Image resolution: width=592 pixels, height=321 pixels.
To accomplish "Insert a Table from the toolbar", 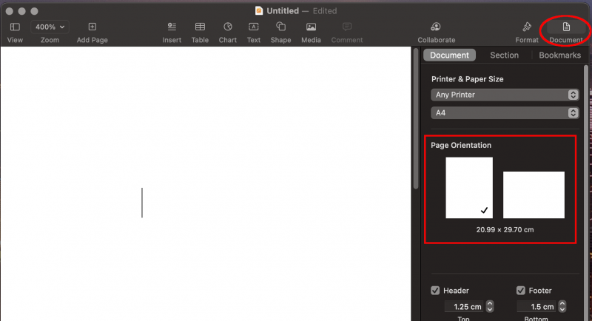I will coord(200,27).
